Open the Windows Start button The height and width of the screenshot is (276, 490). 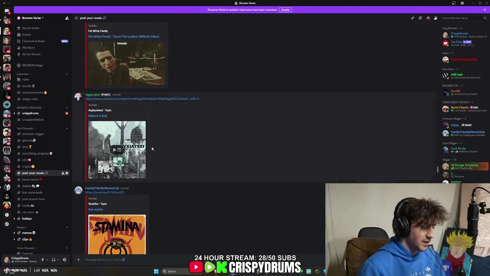point(156,271)
